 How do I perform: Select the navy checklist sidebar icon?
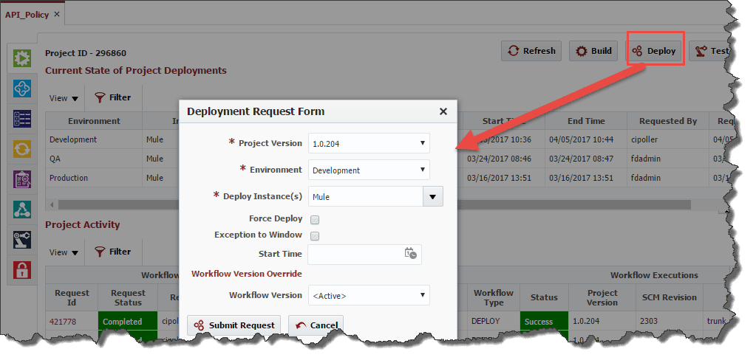(x=22, y=119)
